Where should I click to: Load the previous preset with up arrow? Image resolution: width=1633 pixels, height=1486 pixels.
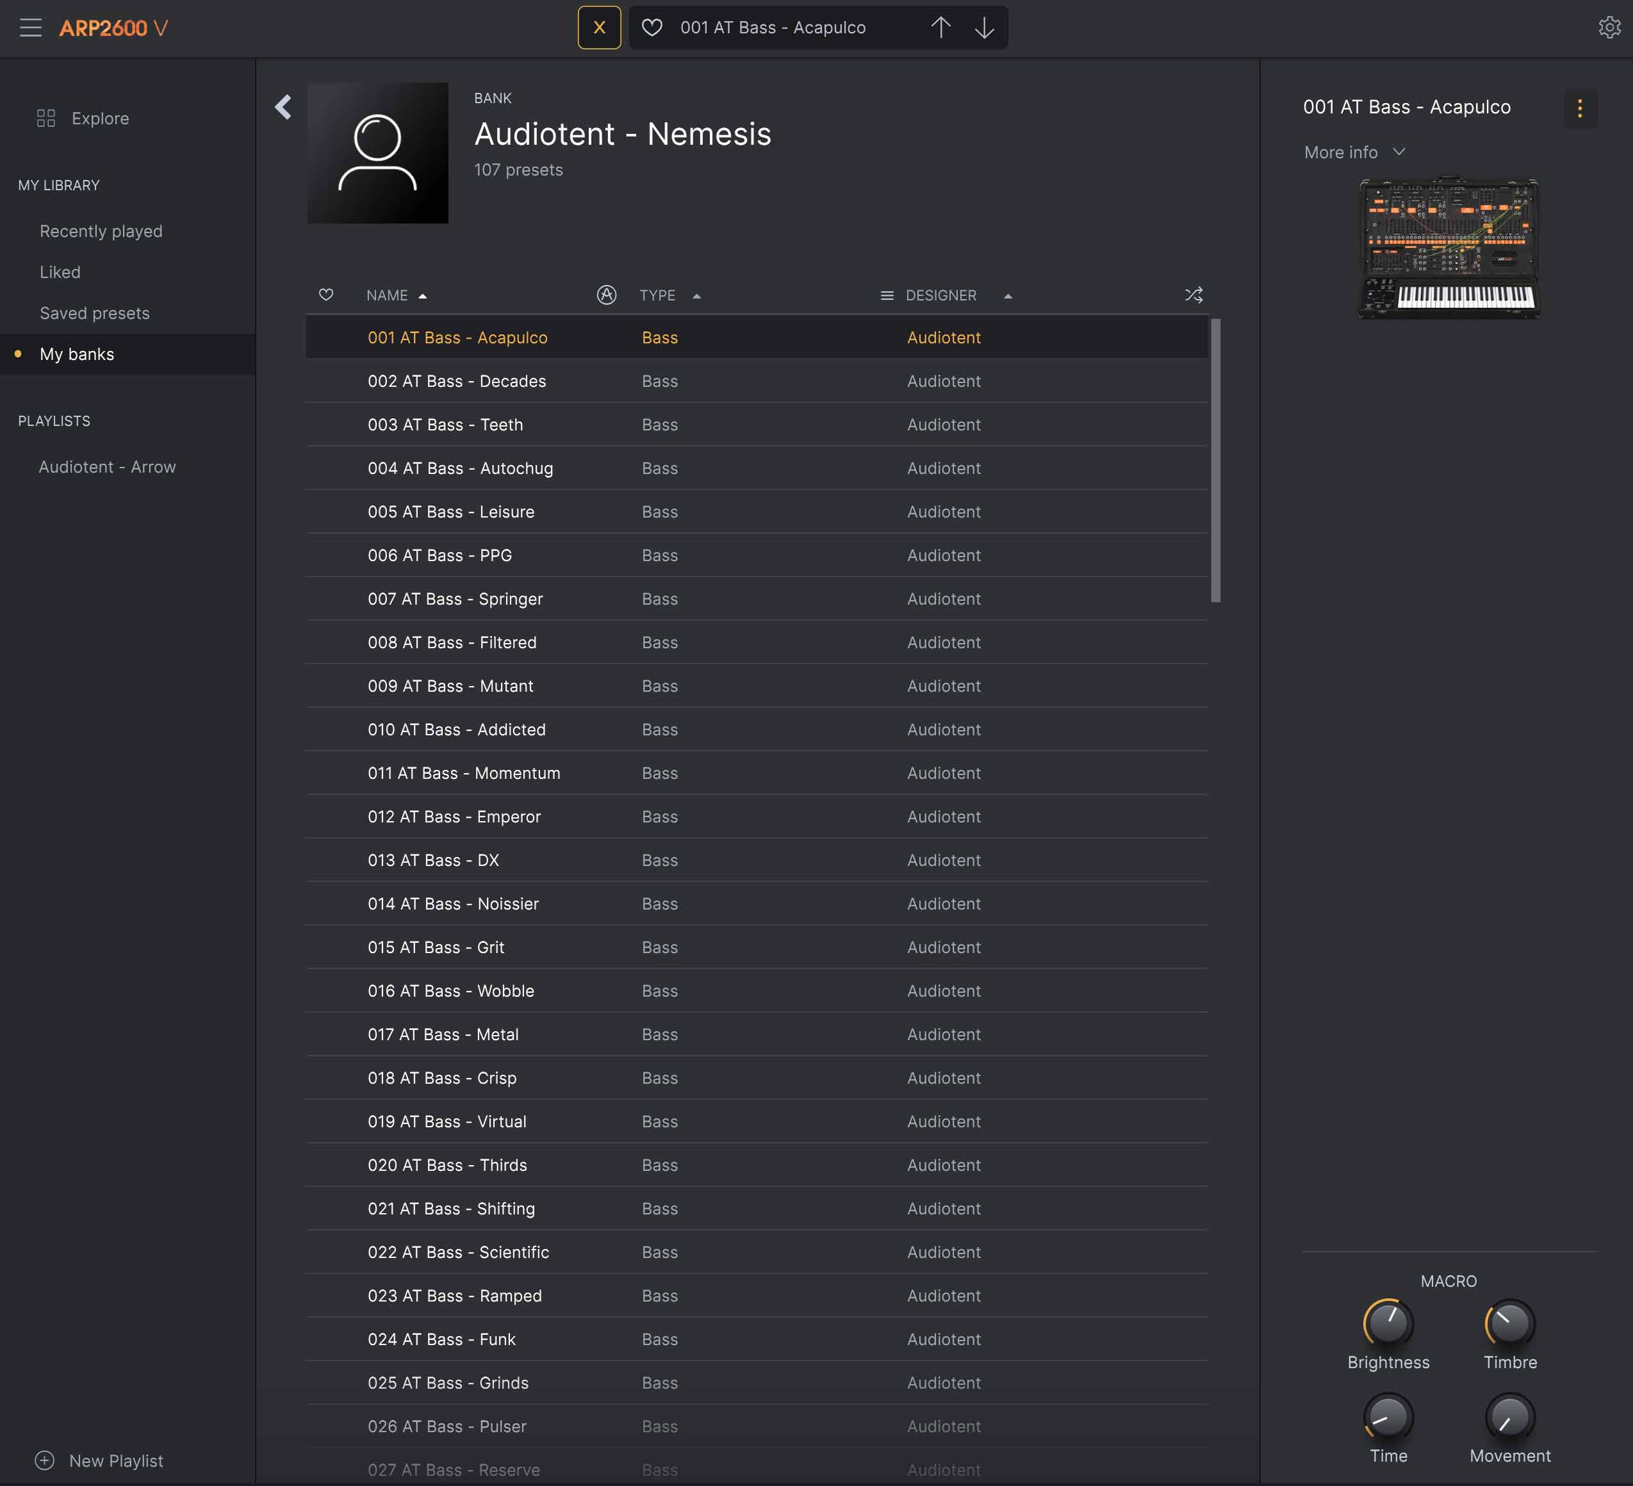(x=940, y=28)
